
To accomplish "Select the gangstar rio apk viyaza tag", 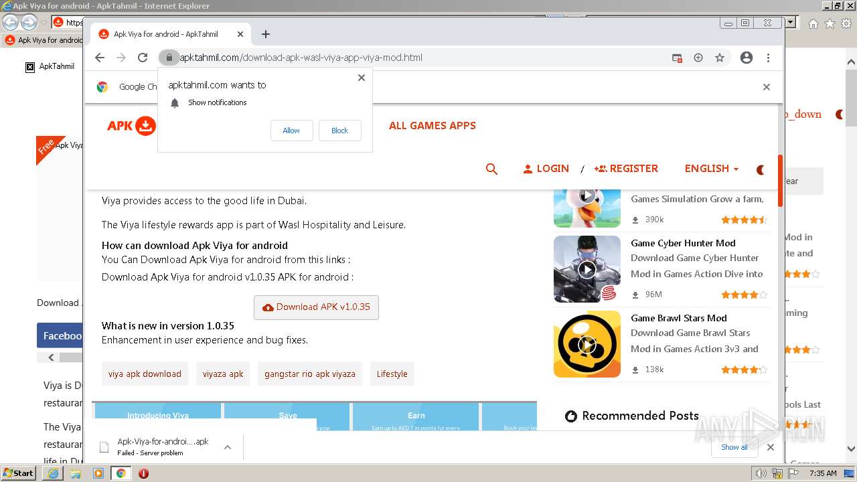I will pyautogui.click(x=310, y=374).
